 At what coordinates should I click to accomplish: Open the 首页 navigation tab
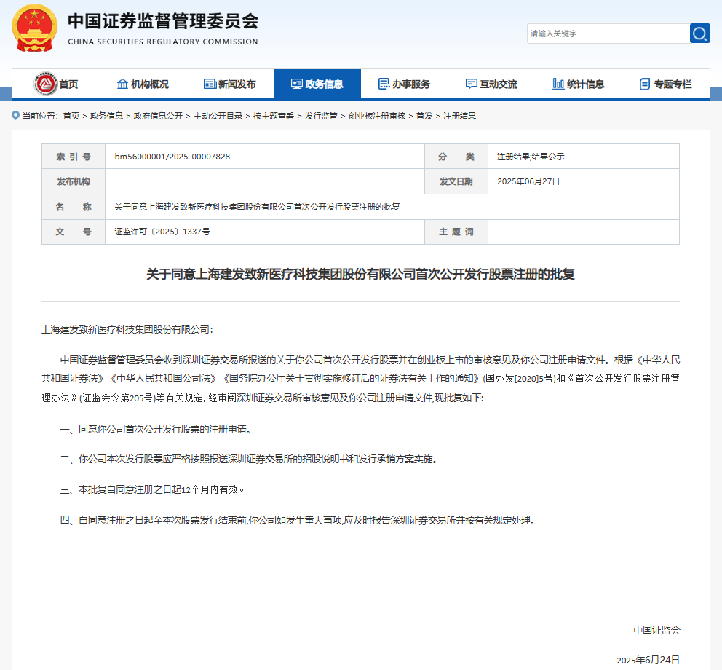coord(56,84)
